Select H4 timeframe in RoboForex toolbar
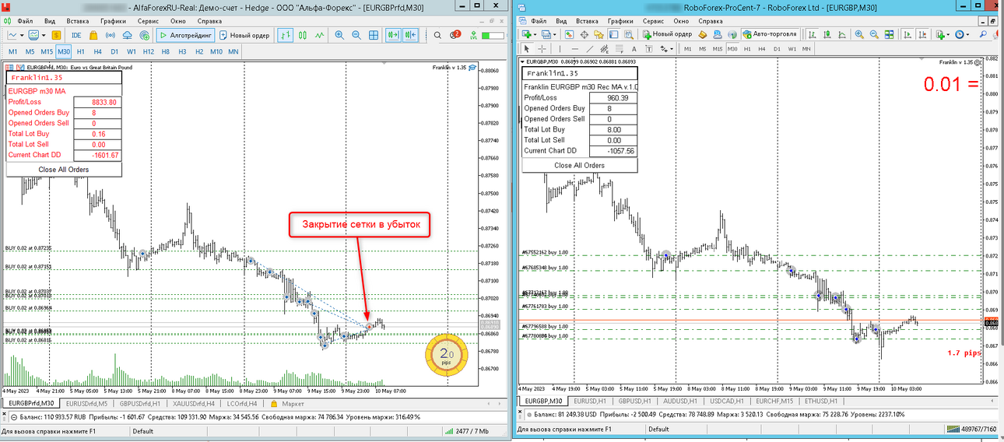The height and width of the screenshot is (442, 1004). pos(762,49)
